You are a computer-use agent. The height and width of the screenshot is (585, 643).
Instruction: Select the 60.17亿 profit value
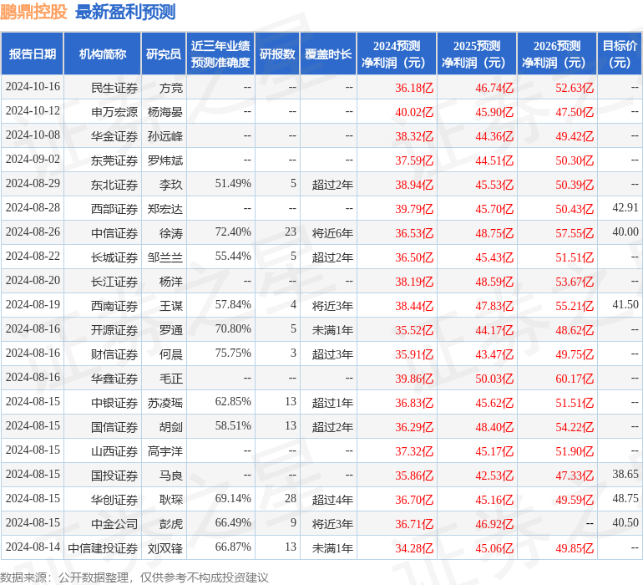click(575, 379)
